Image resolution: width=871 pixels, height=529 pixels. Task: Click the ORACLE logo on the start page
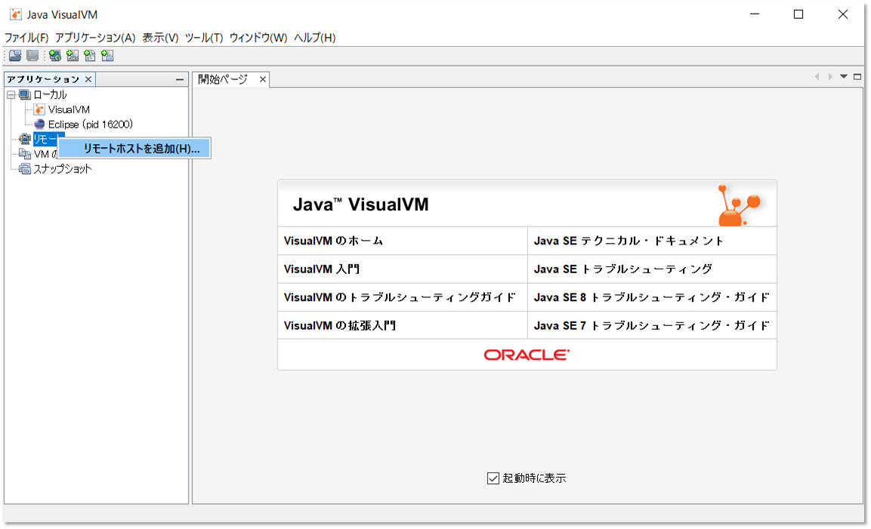(527, 355)
